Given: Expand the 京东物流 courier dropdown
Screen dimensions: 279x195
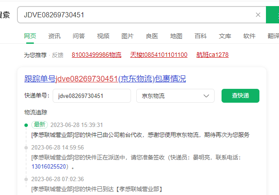Looking at the screenshot, I should tap(175, 96).
